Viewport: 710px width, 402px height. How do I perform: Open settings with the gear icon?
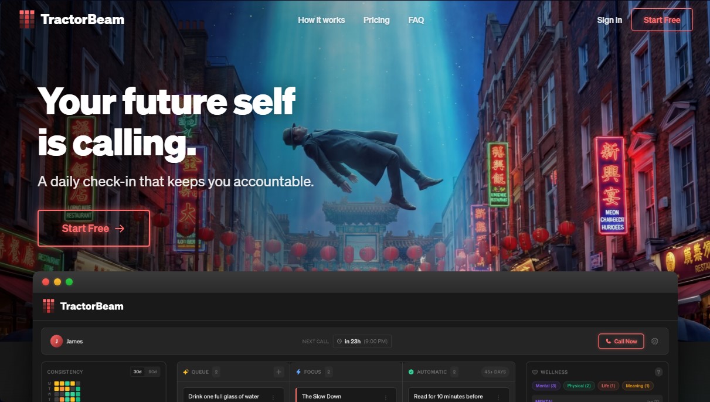tap(655, 341)
